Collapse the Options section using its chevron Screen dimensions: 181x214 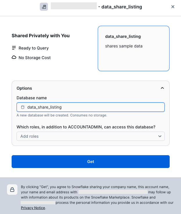(162, 88)
